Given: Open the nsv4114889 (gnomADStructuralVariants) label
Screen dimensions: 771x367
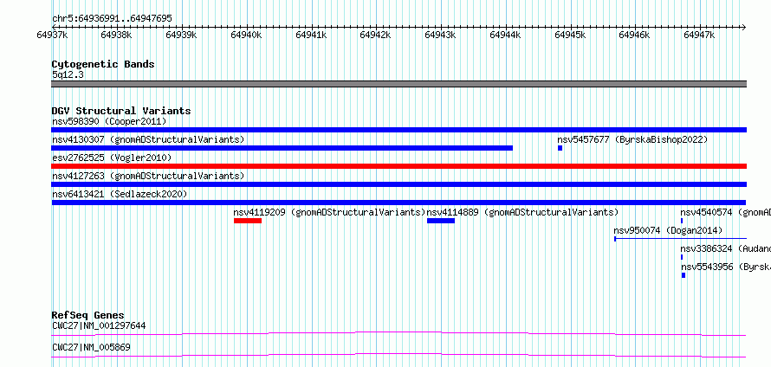Looking at the screenshot, I should coord(522,212).
